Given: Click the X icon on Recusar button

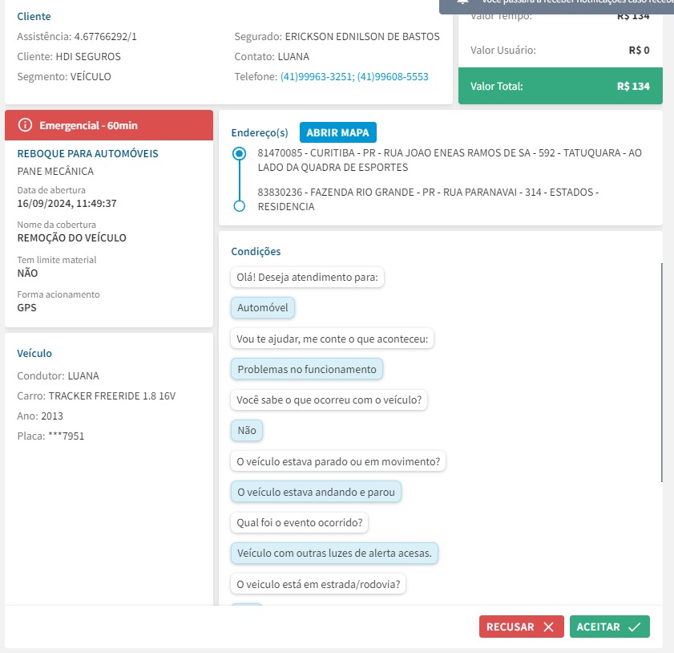Looking at the screenshot, I should coord(548,627).
